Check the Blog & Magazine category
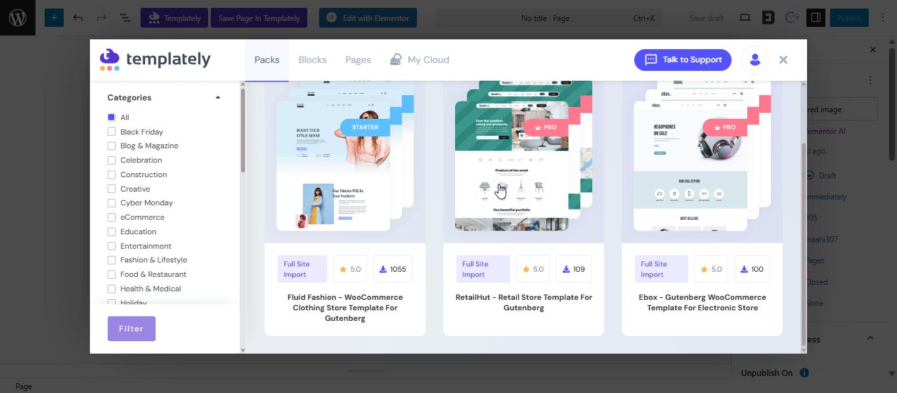The image size is (897, 393). pos(112,146)
